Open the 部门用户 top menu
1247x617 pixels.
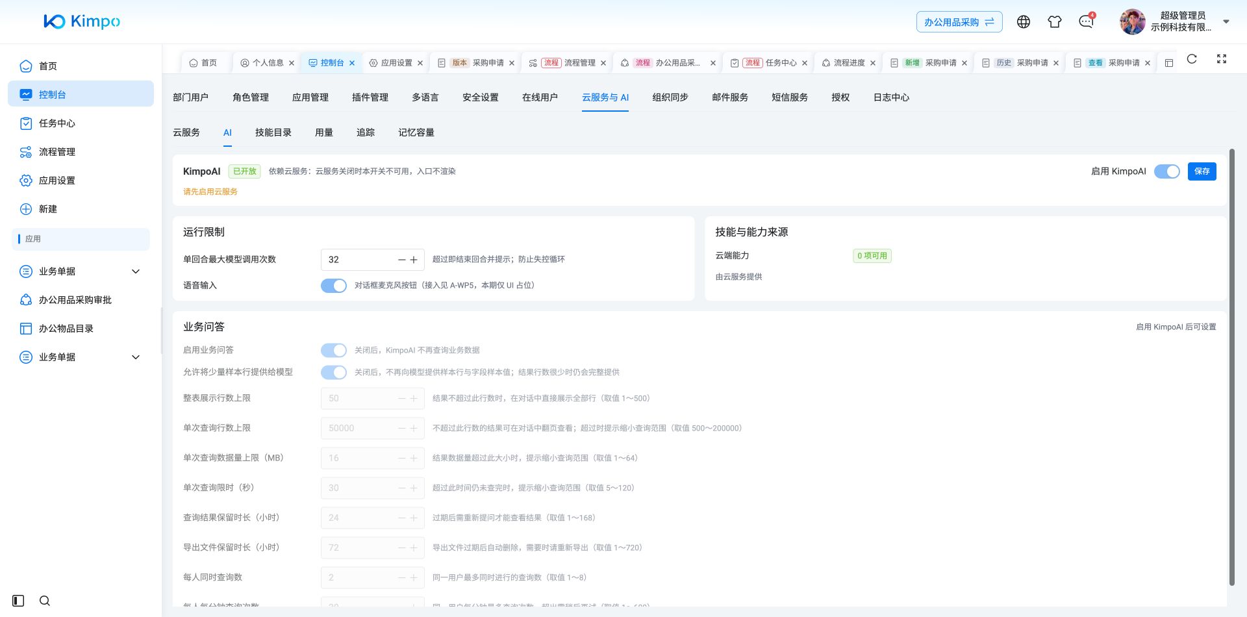point(191,97)
